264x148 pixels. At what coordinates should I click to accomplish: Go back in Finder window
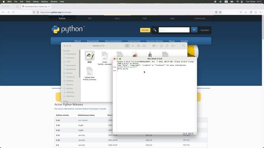point(85,46)
